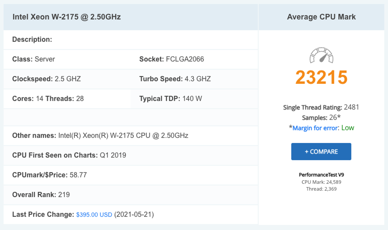
Task: Click the Clockspeed 2.5 GHZ entry
Action: [47, 79]
